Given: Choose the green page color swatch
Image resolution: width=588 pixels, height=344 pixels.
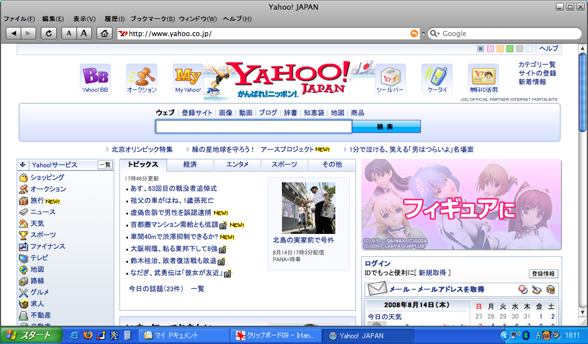Looking at the screenshot, I should pyautogui.click(x=510, y=49).
